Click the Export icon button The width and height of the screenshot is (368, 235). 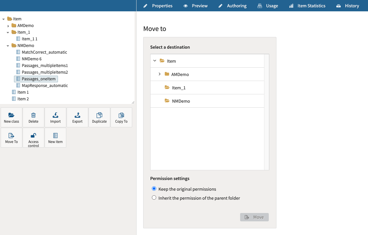point(77,115)
